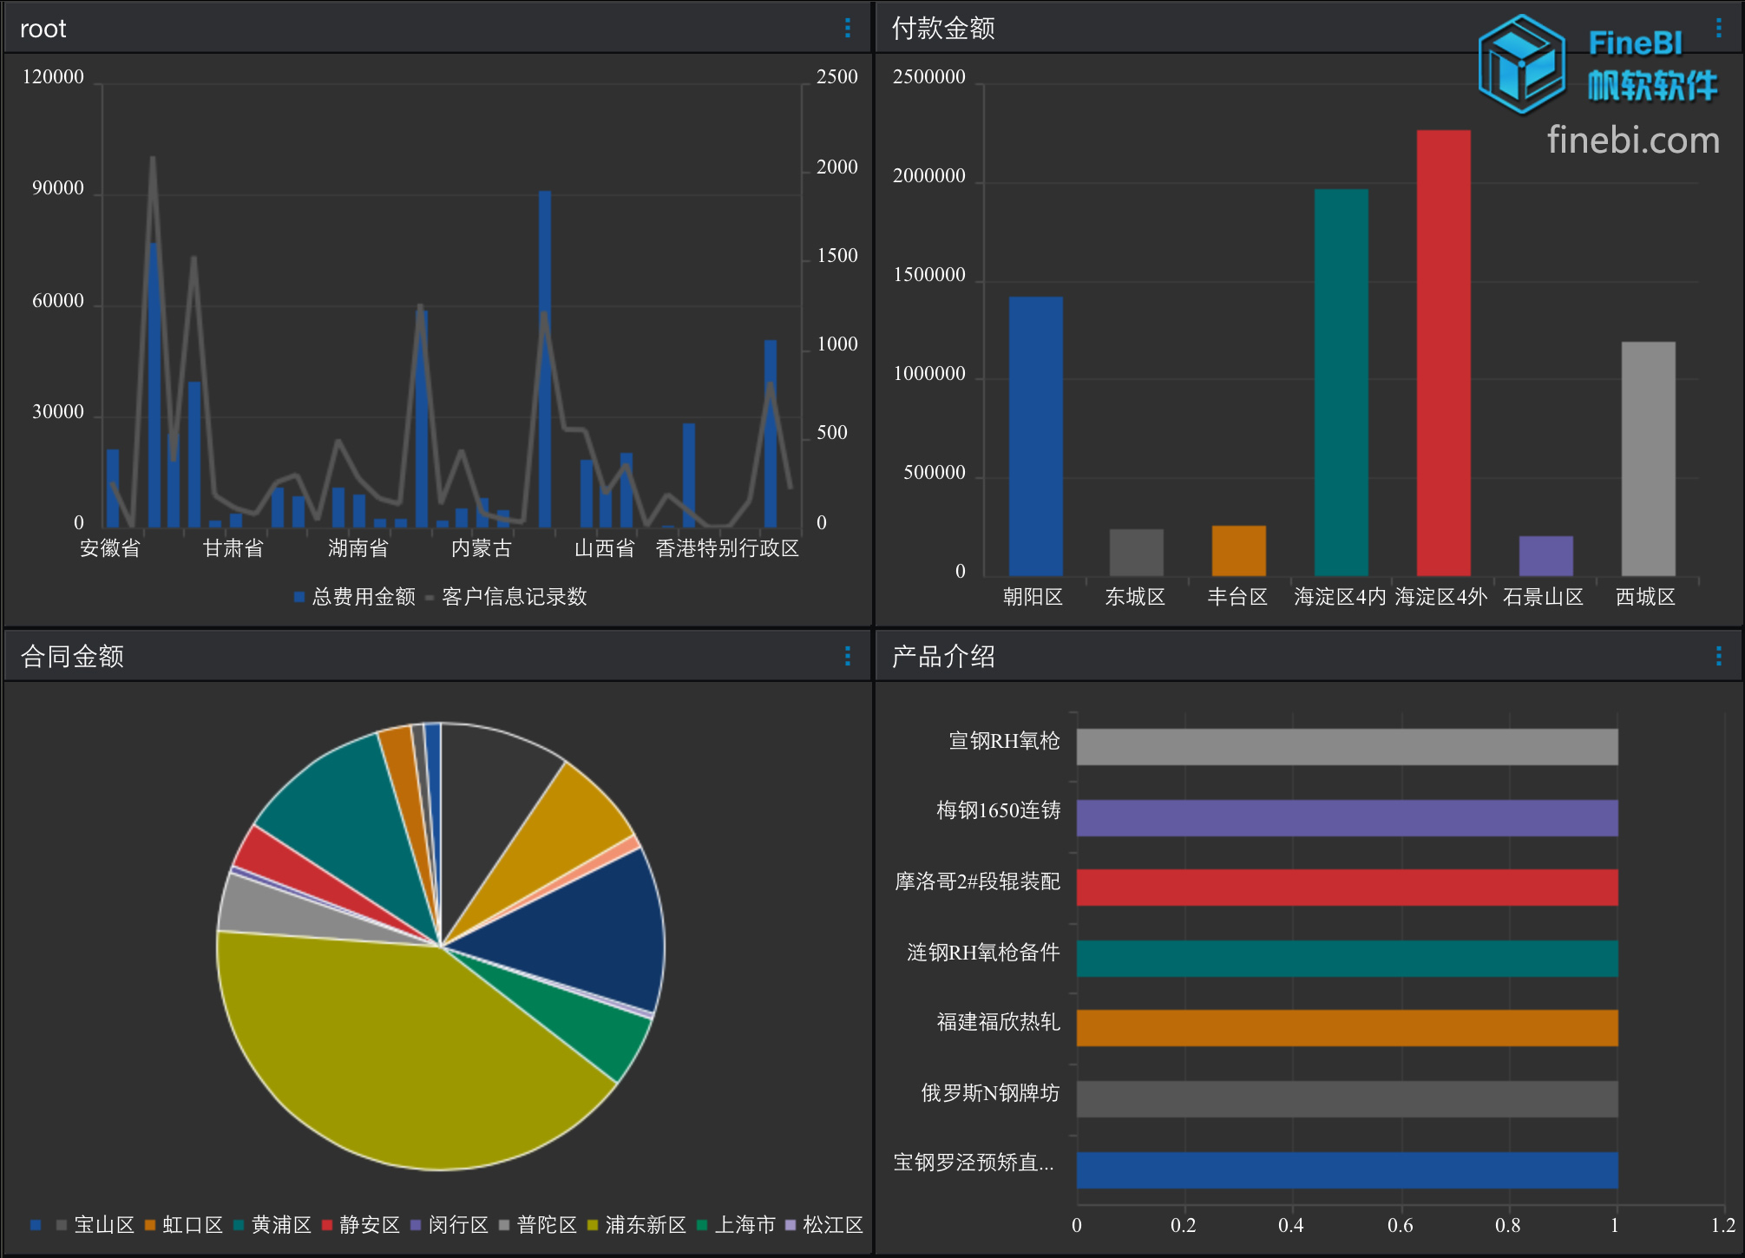Toggle the 宝山区 legend entry
The width and height of the screenshot is (1745, 1258).
pyautogui.click(x=95, y=1225)
